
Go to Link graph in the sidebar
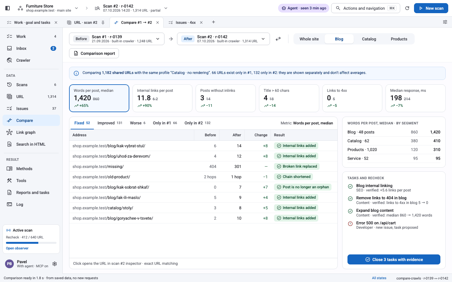(x=31, y=132)
